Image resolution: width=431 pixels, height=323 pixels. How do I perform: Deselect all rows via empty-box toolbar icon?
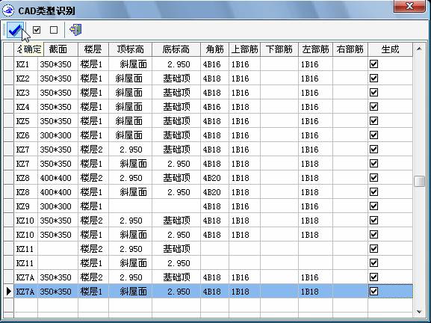pyautogui.click(x=54, y=30)
